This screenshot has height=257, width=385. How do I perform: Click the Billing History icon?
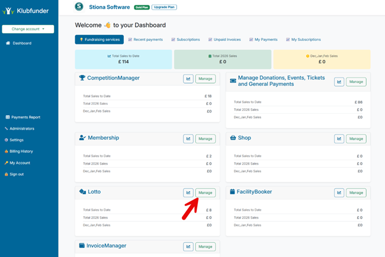(6, 152)
